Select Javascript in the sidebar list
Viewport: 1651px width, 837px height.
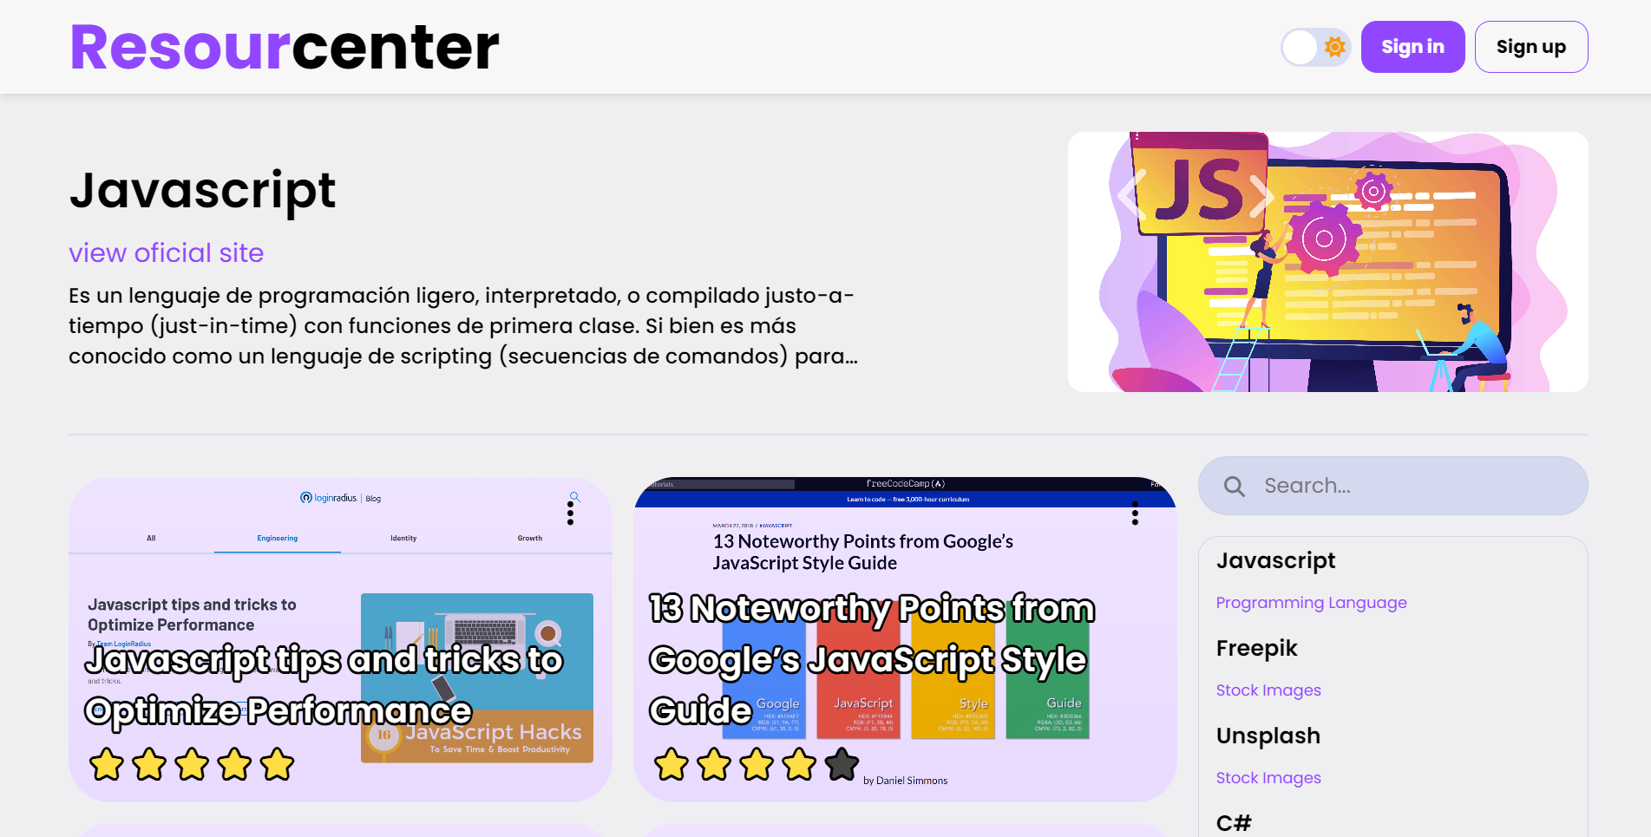(x=1275, y=561)
